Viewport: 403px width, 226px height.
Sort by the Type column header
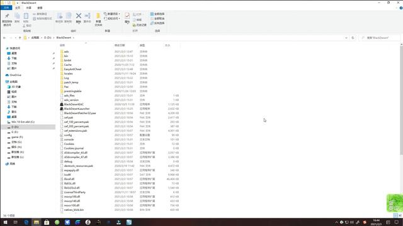point(142,45)
